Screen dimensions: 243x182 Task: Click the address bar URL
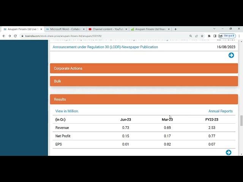click(63, 36)
